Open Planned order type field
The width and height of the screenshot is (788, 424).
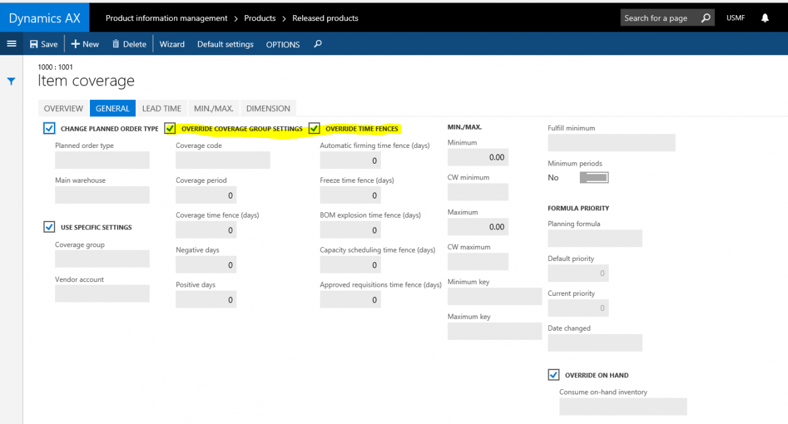102,160
